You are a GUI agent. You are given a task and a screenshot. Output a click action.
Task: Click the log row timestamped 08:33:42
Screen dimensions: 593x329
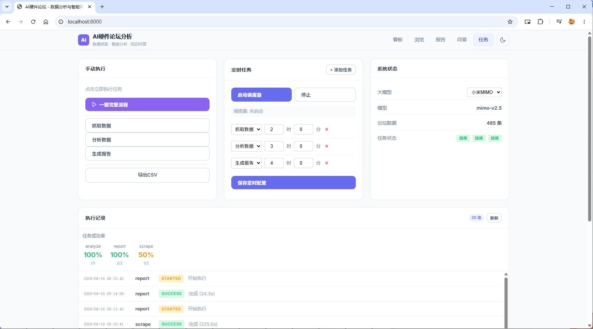[291, 279]
